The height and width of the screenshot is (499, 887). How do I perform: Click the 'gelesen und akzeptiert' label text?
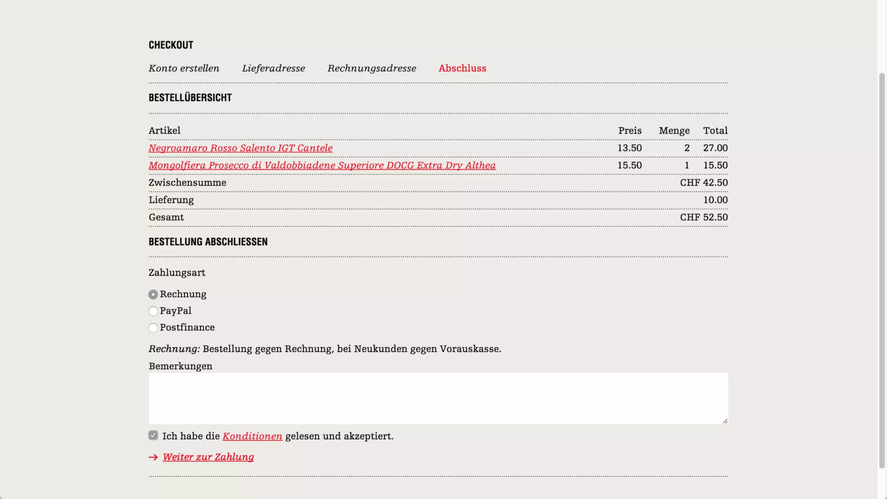(339, 436)
